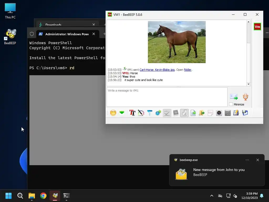
Task: Close the Downloads tab
Action: pos(94,24)
